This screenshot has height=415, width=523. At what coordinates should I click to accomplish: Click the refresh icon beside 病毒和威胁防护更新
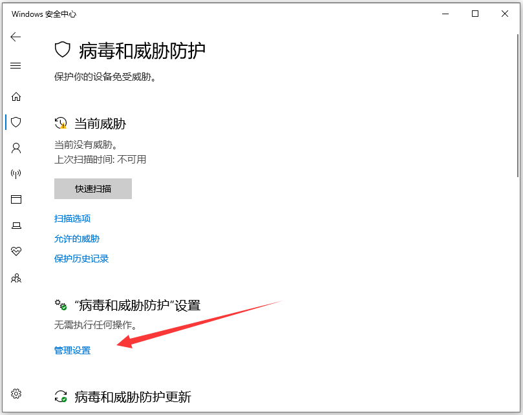click(61, 396)
